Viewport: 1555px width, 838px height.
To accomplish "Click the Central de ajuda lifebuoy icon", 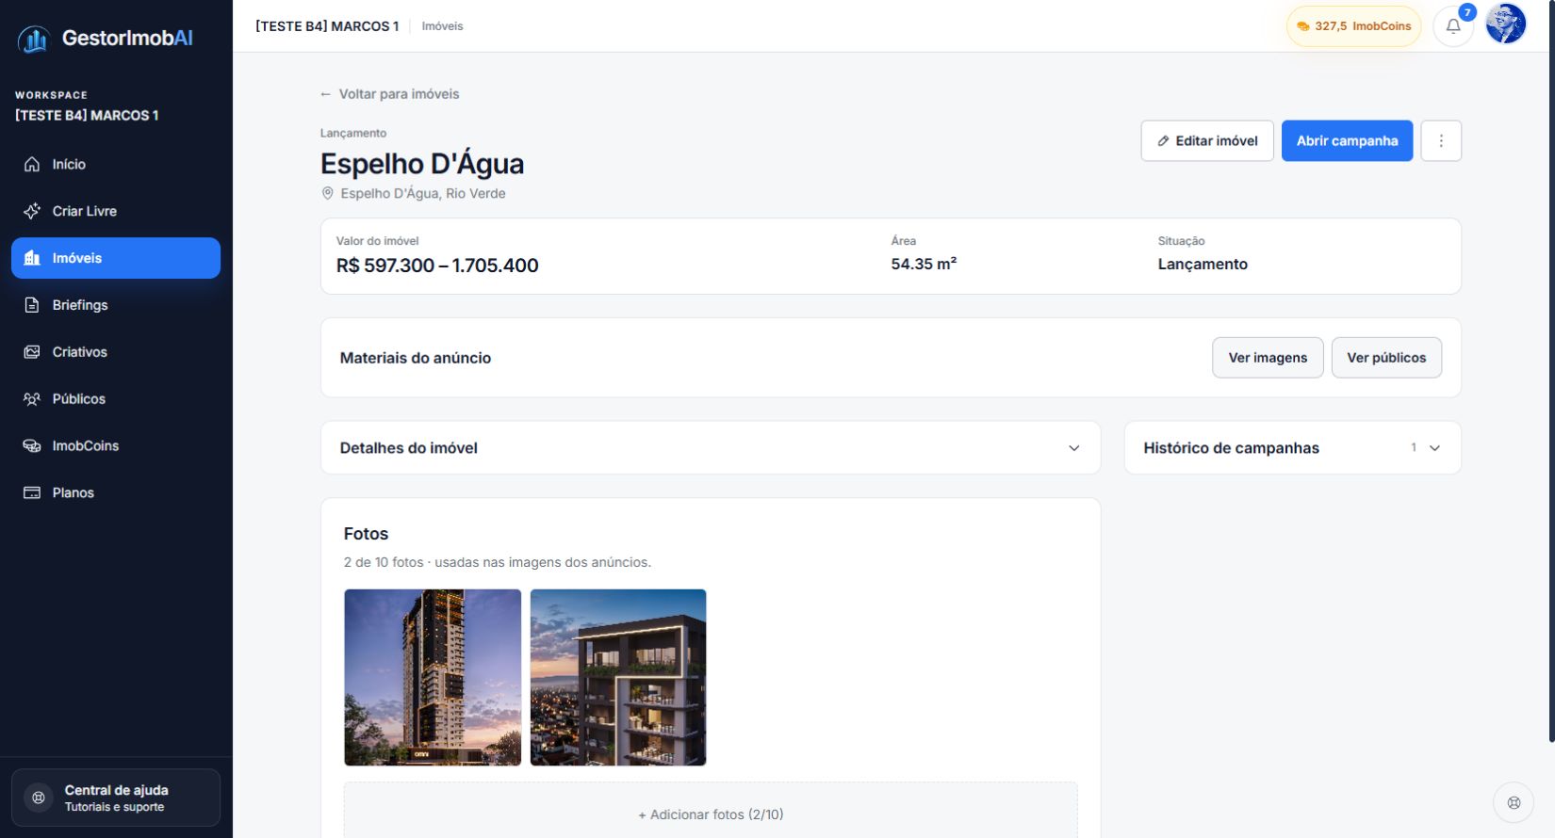I will point(39,798).
